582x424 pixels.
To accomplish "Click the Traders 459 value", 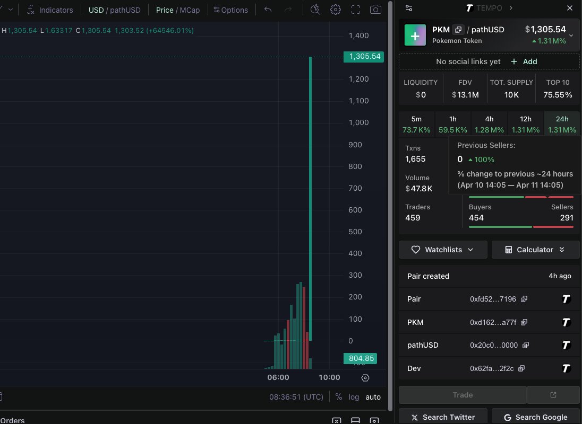I will click(413, 218).
